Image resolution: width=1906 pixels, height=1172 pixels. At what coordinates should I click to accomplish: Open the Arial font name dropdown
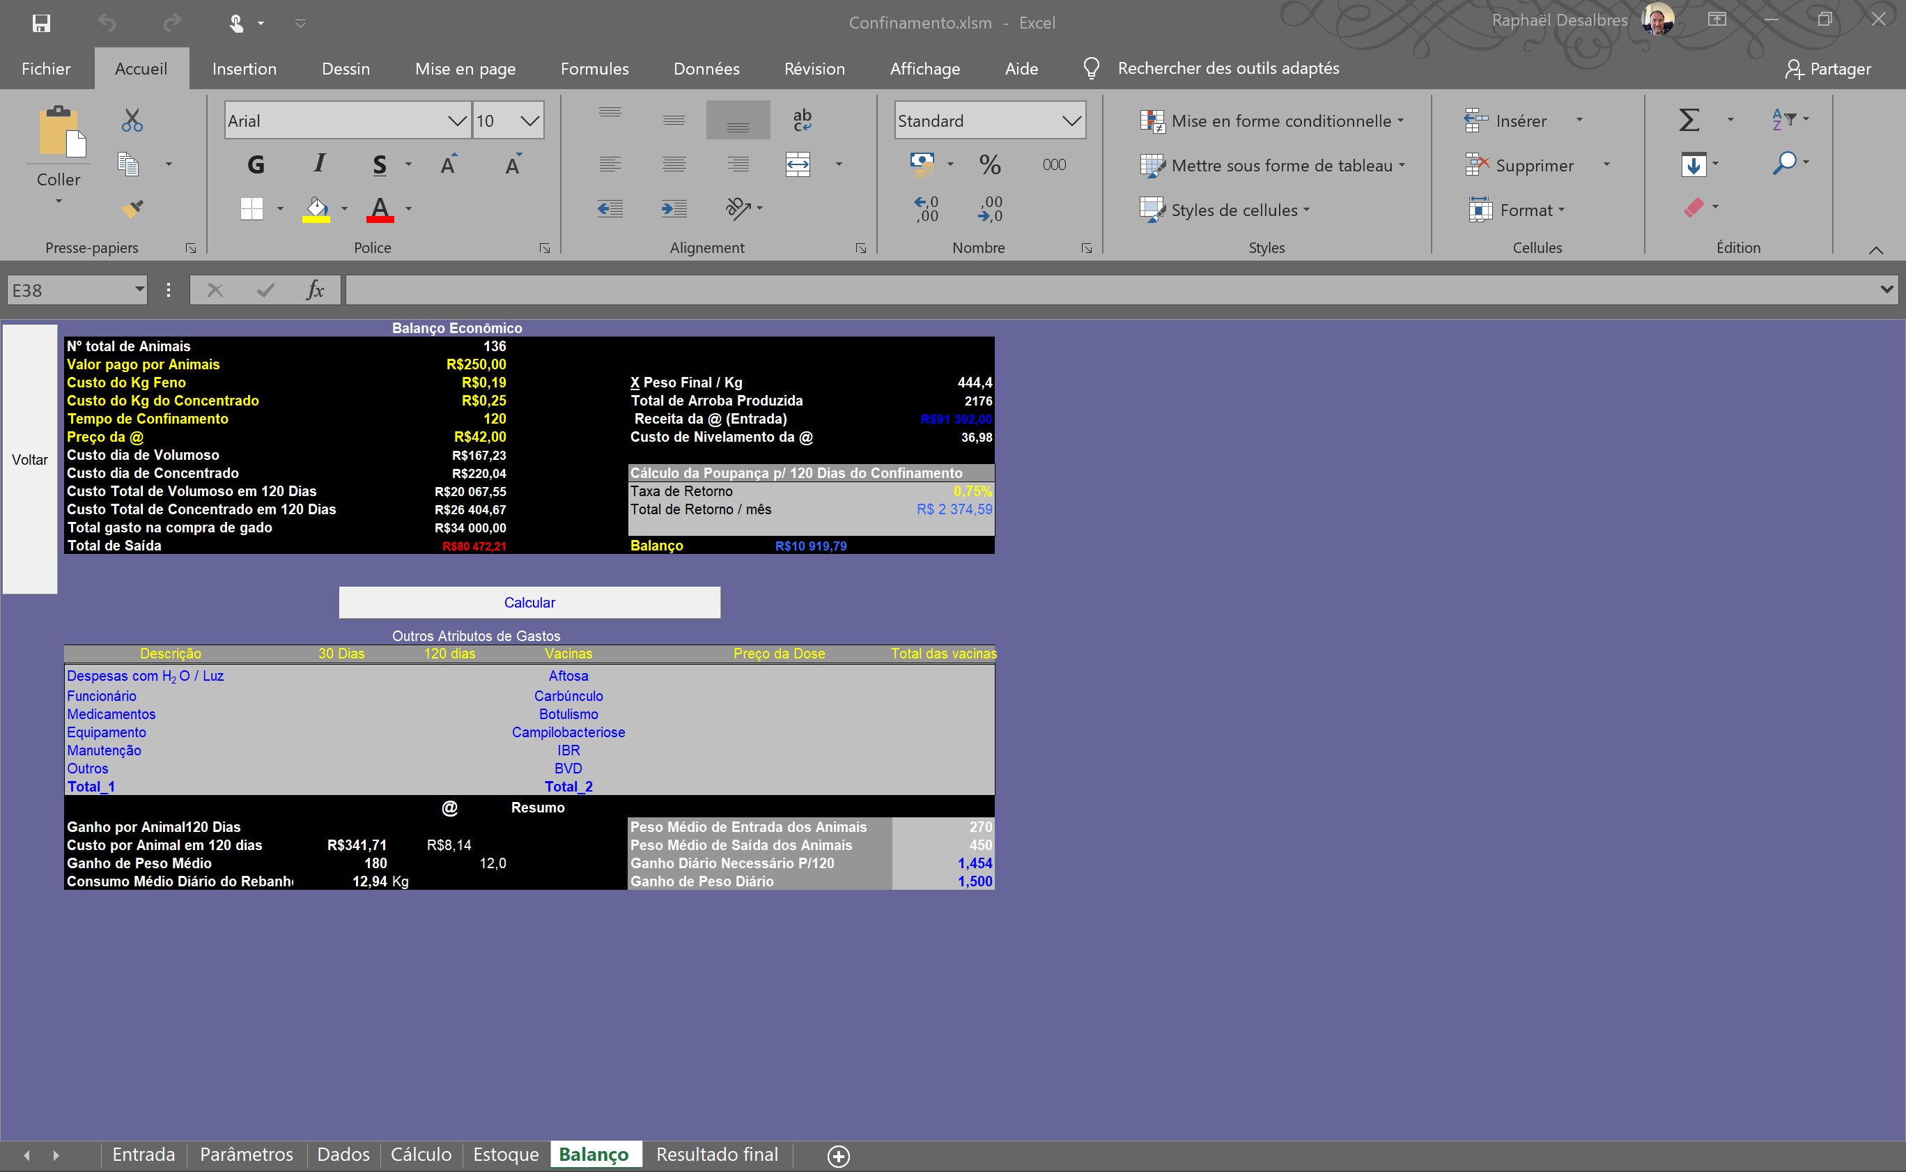point(457,121)
